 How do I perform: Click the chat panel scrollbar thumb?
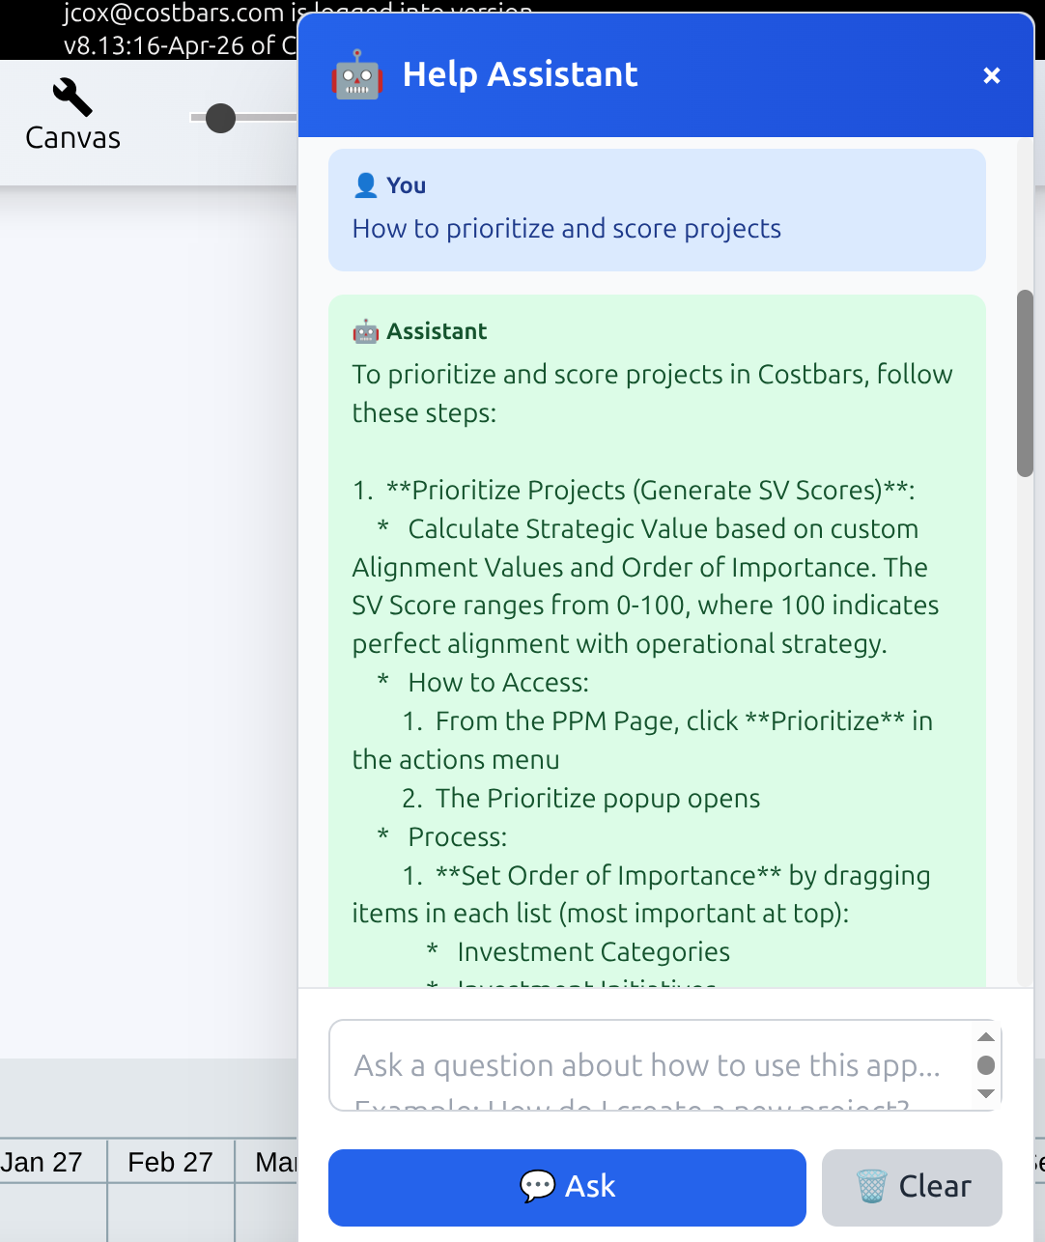pos(1025,383)
